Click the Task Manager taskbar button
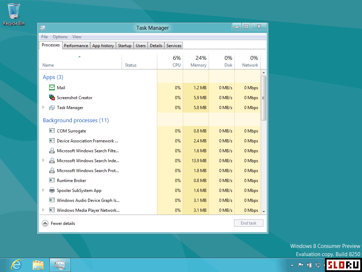 60,265
